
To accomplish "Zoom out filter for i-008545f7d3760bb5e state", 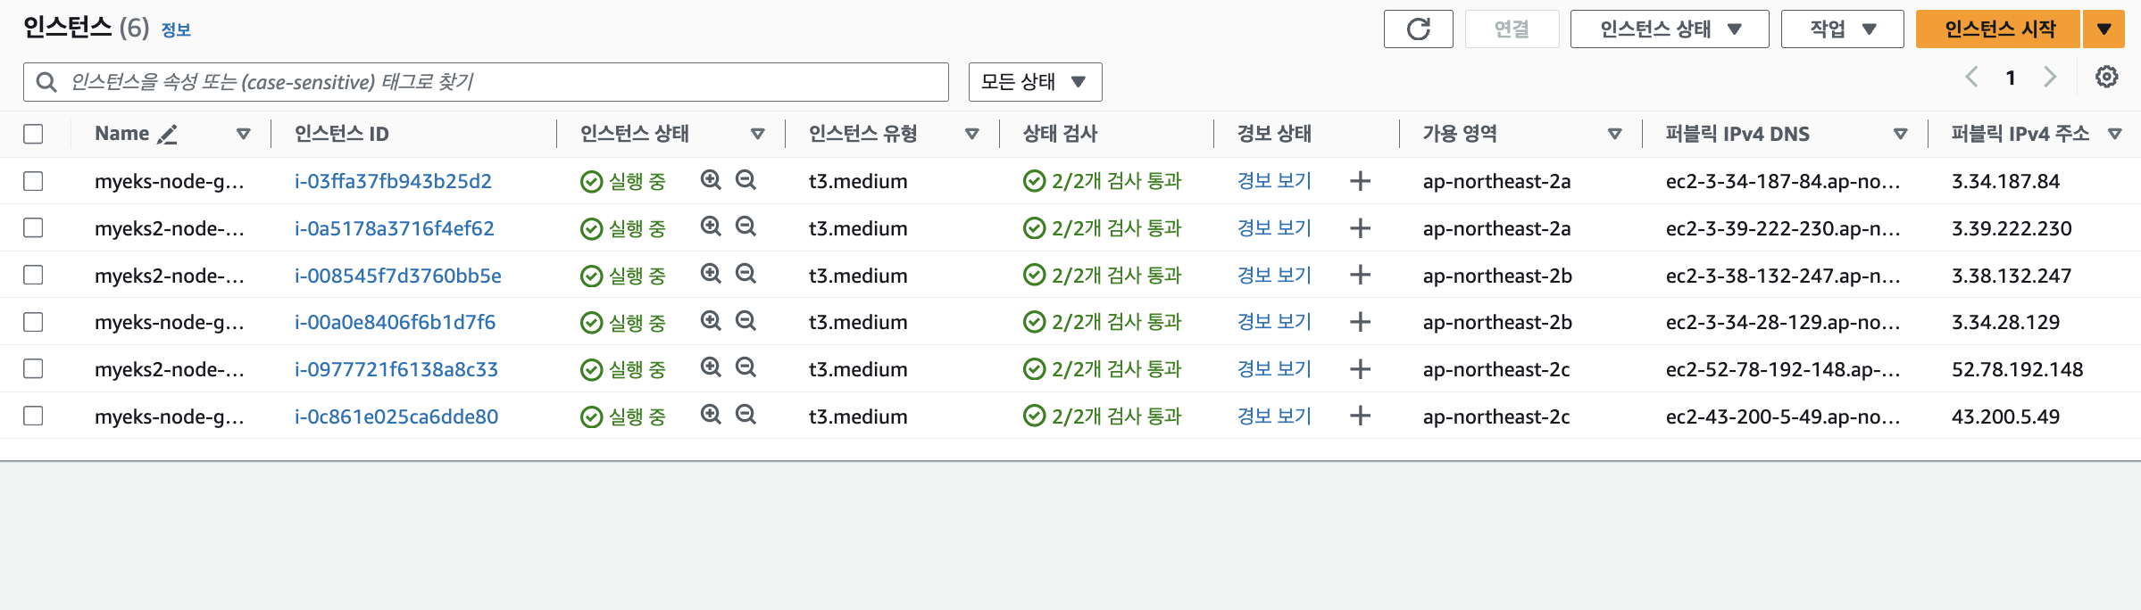I will pos(746,274).
